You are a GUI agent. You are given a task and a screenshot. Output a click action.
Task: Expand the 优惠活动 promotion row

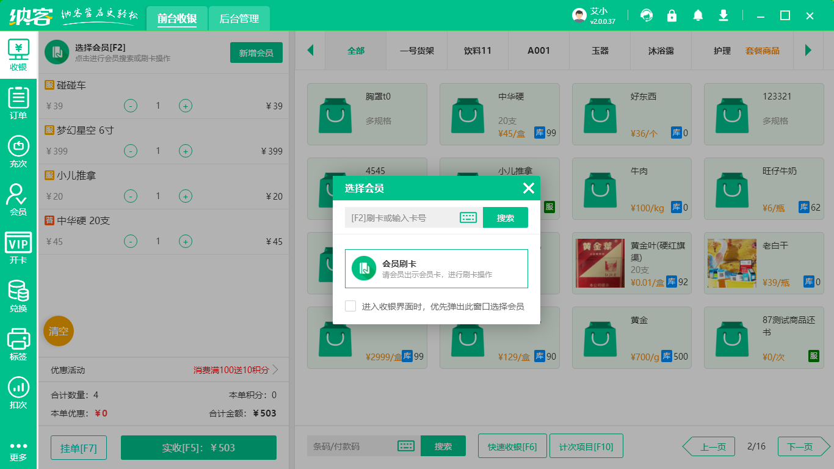tap(163, 370)
